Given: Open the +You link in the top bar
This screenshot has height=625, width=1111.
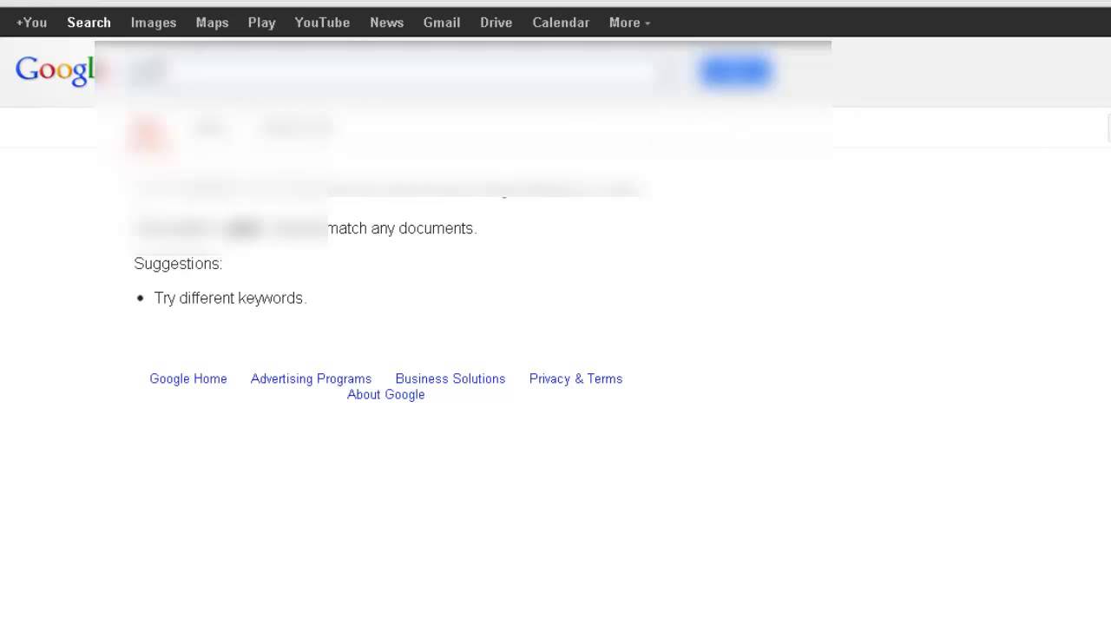Looking at the screenshot, I should point(31,23).
